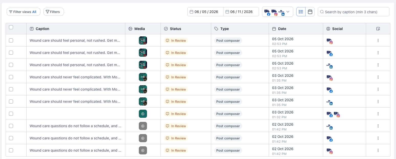This screenshot has width=396, height=159.
Task: Open three-dot menu for 01:35 PM LinkedIn post
Action: click(x=378, y=102)
